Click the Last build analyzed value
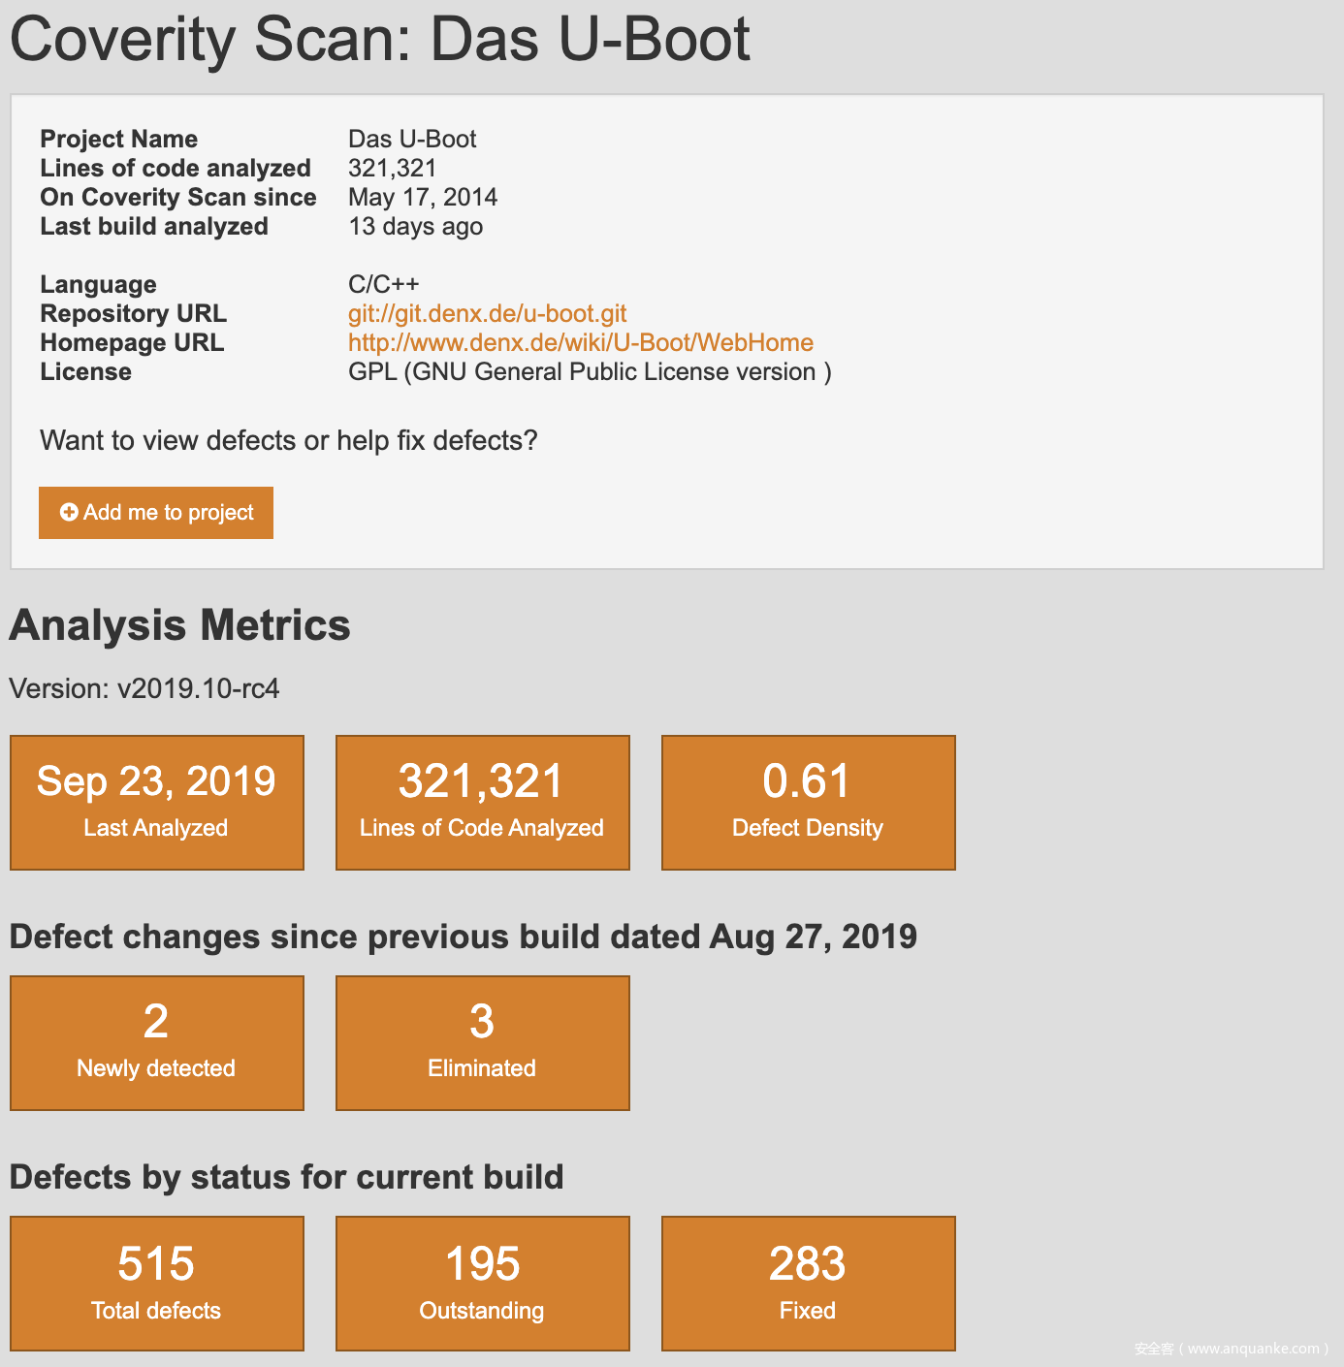Viewport: 1344px width, 1367px height. [415, 226]
